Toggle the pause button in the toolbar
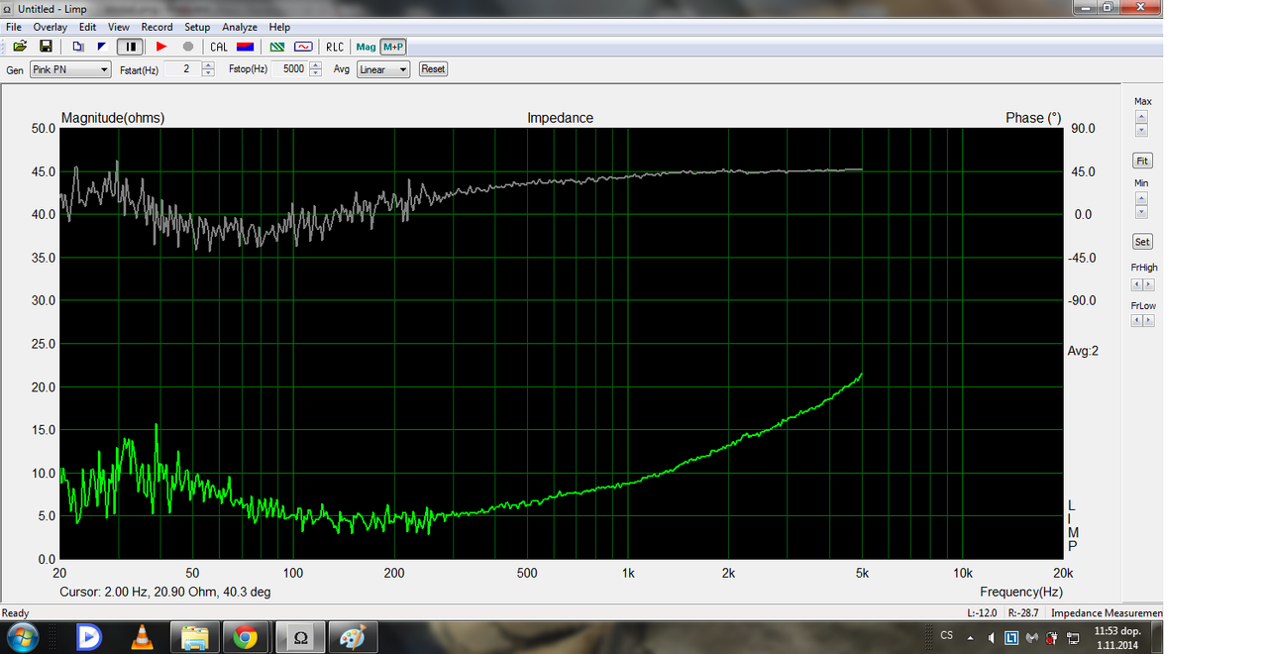1268x654 pixels. tap(130, 47)
